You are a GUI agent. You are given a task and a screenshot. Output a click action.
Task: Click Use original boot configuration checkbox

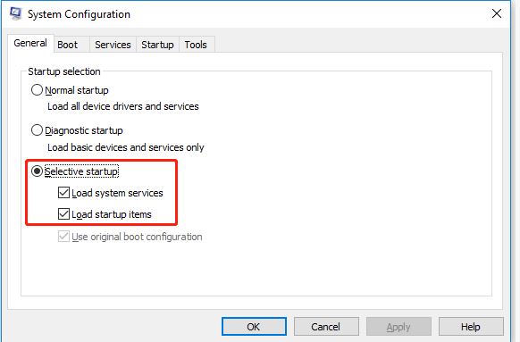pos(63,237)
